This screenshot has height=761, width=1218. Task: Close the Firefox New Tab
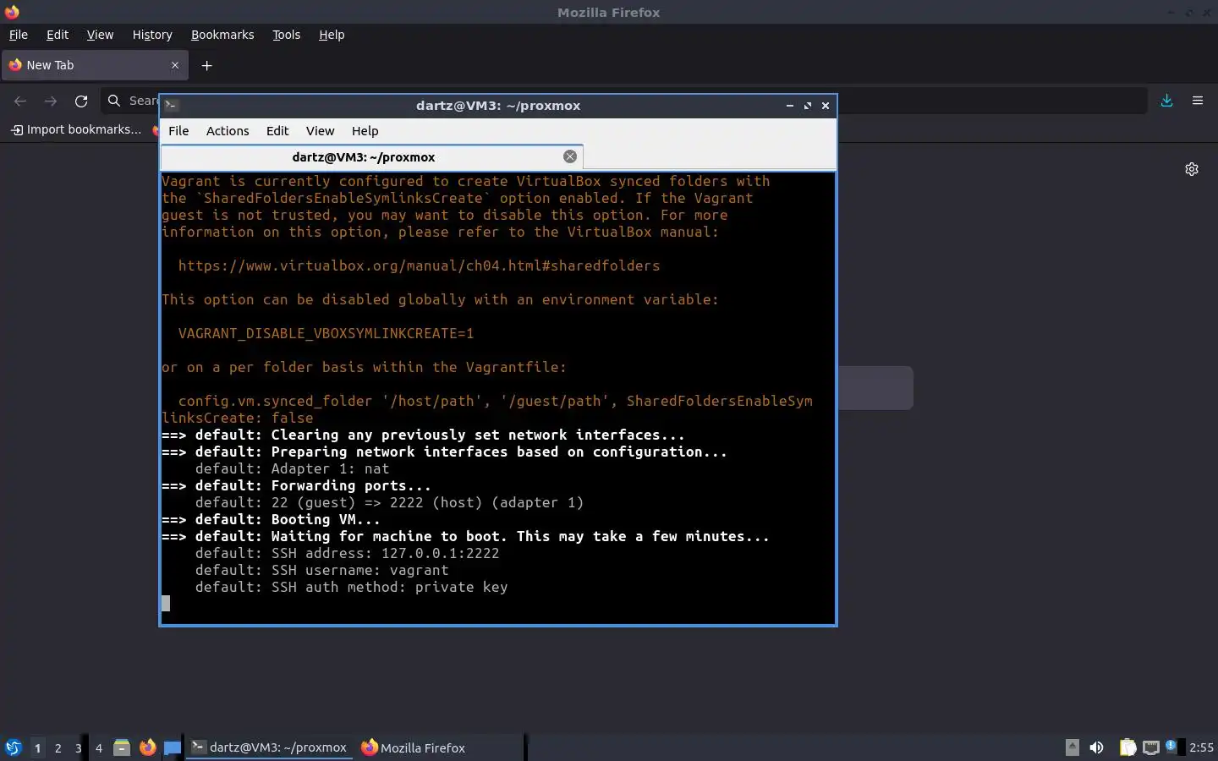click(x=175, y=65)
